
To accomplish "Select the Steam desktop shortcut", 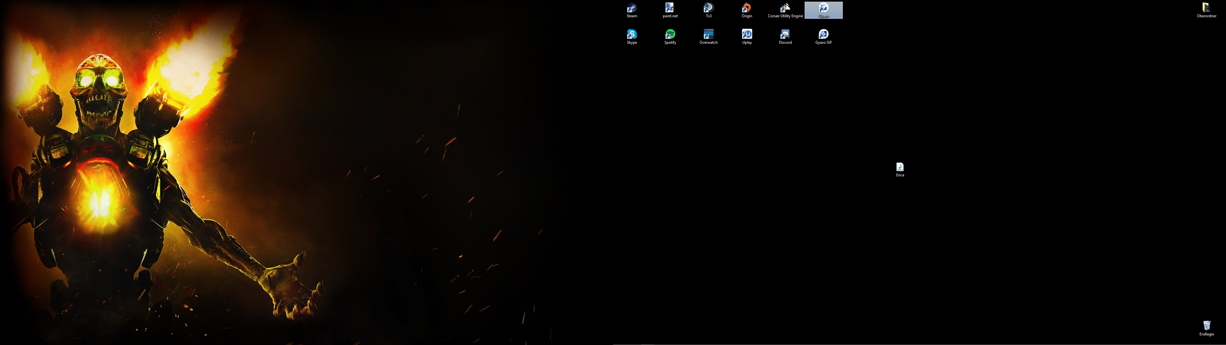I will [632, 11].
